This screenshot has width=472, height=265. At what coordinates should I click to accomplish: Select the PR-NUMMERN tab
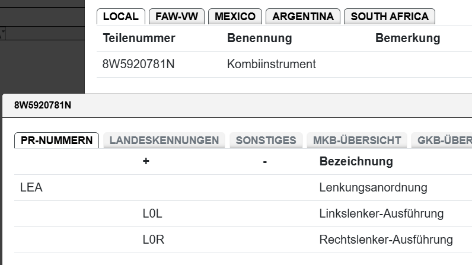coord(56,141)
